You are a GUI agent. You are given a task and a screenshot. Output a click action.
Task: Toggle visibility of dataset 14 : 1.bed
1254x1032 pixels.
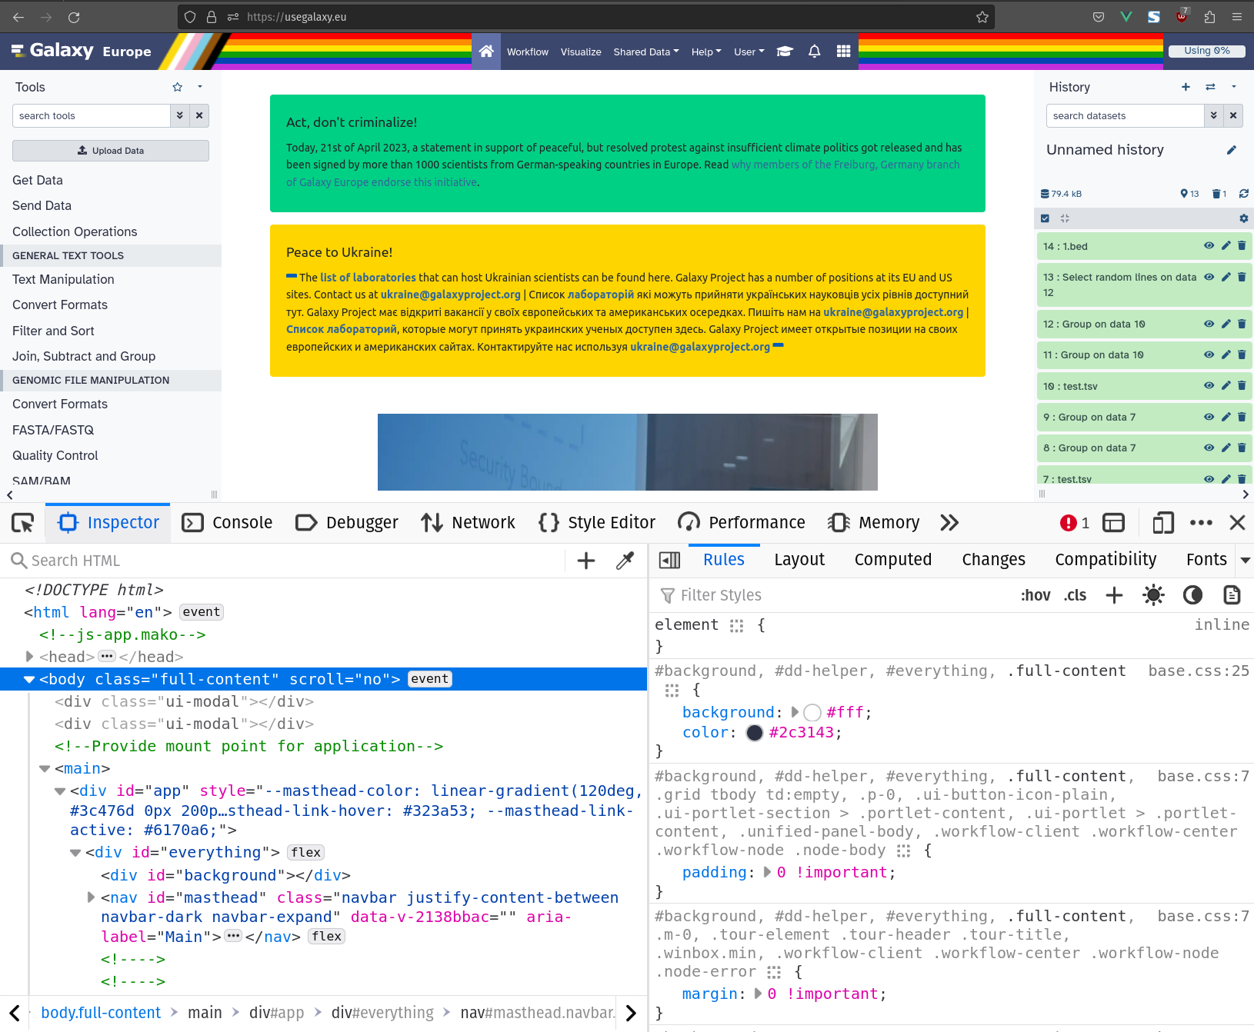click(x=1209, y=246)
